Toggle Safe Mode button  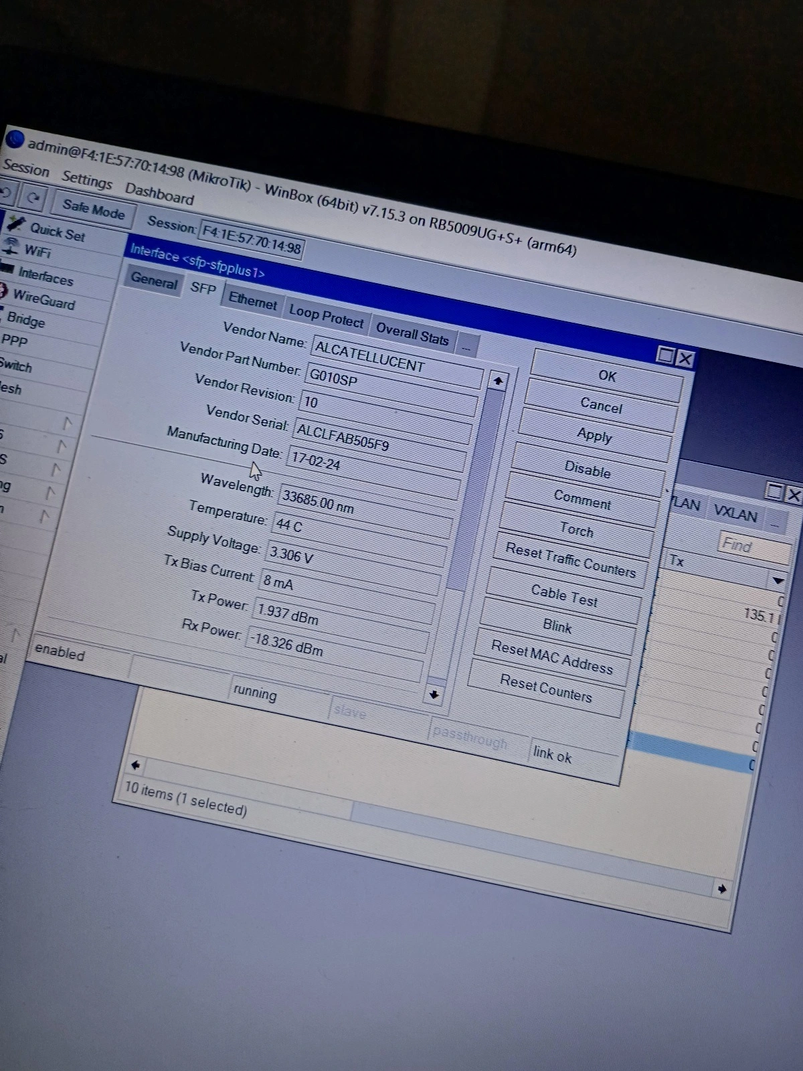[x=93, y=210]
